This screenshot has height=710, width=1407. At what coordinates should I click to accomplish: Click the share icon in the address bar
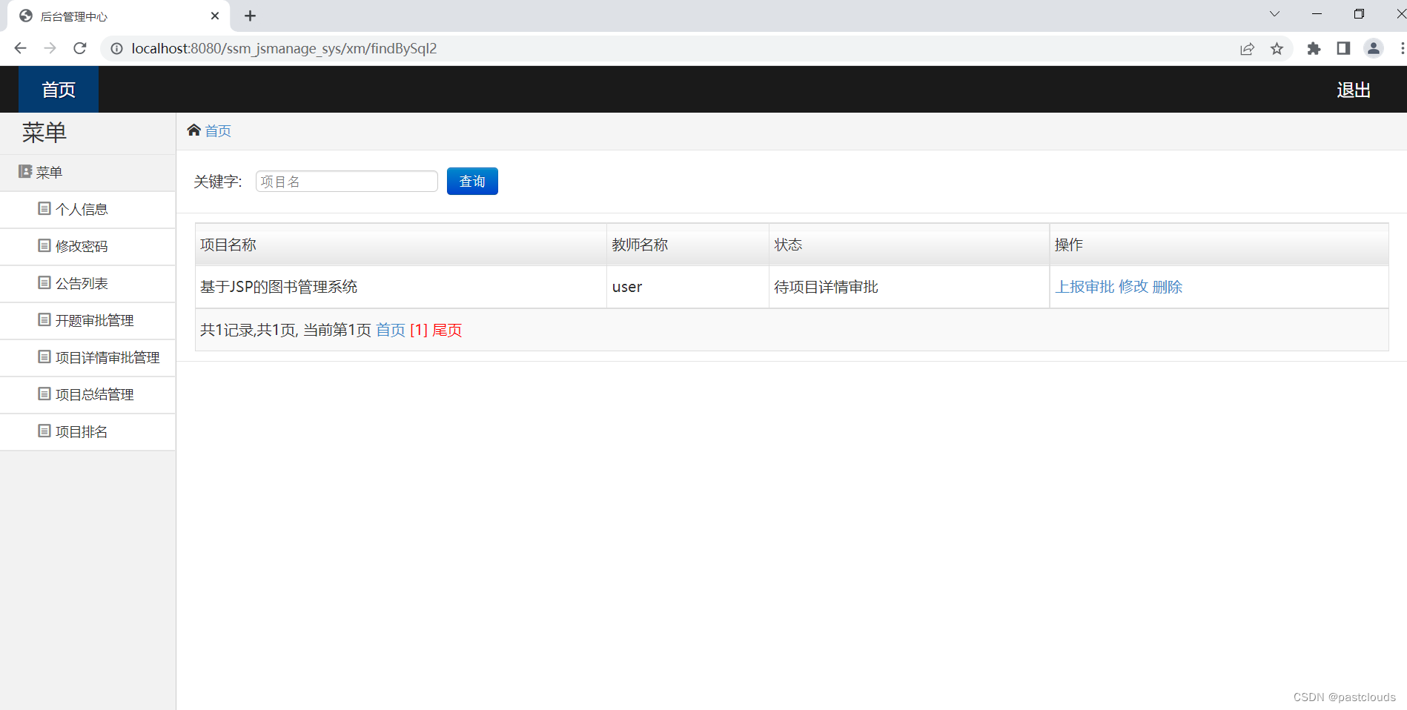pyautogui.click(x=1248, y=48)
